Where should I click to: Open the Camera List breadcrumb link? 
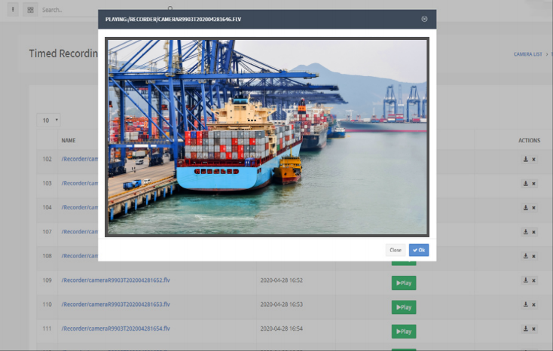pyautogui.click(x=527, y=54)
